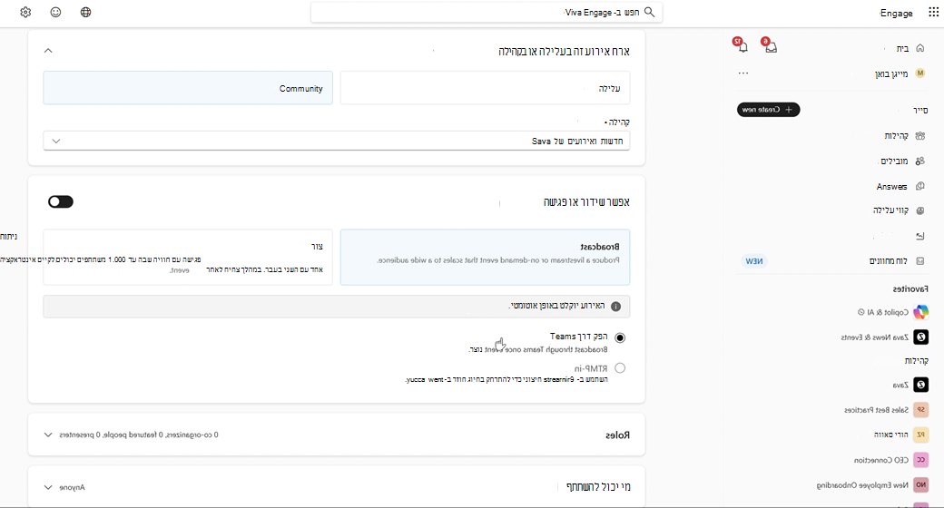Screen dimensions: 944x508
Task: Open the globe language icon
Action: coord(85,12)
